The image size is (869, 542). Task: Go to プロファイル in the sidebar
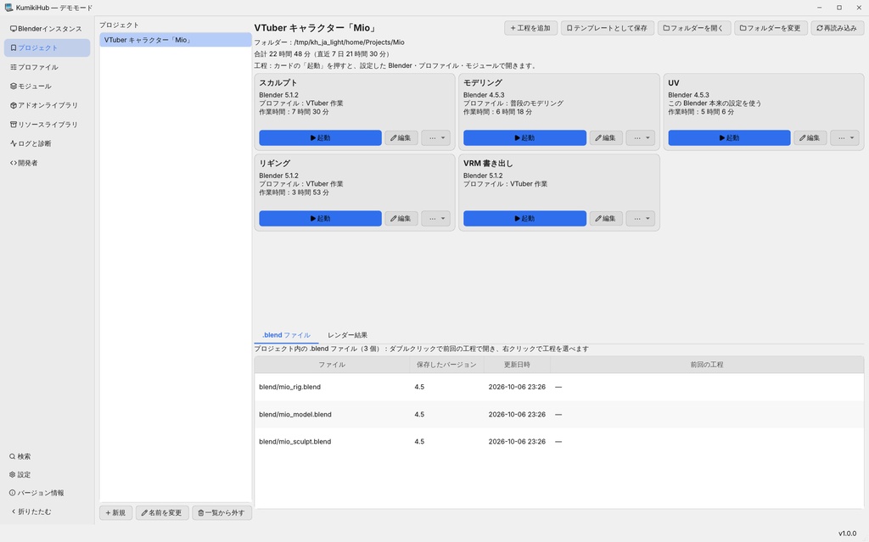click(47, 67)
